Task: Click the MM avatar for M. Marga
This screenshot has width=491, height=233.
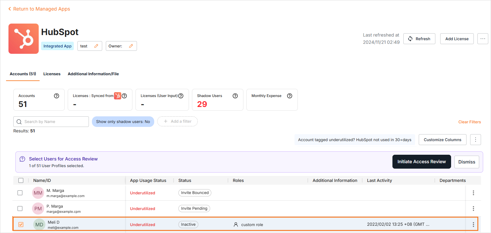Action: [38, 193]
